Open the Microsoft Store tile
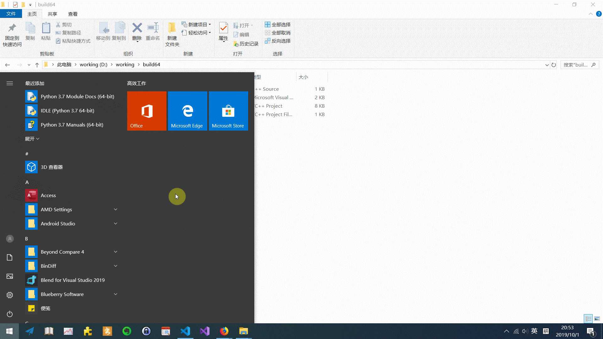 point(228,111)
